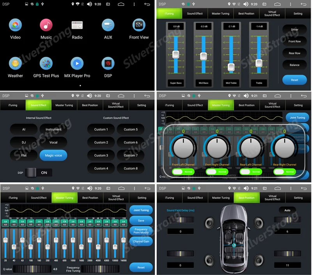Viewport: 312px width, 275px height.
Task: Open the three-dot overflow menu on the launcher screen
Action: click(x=134, y=4)
